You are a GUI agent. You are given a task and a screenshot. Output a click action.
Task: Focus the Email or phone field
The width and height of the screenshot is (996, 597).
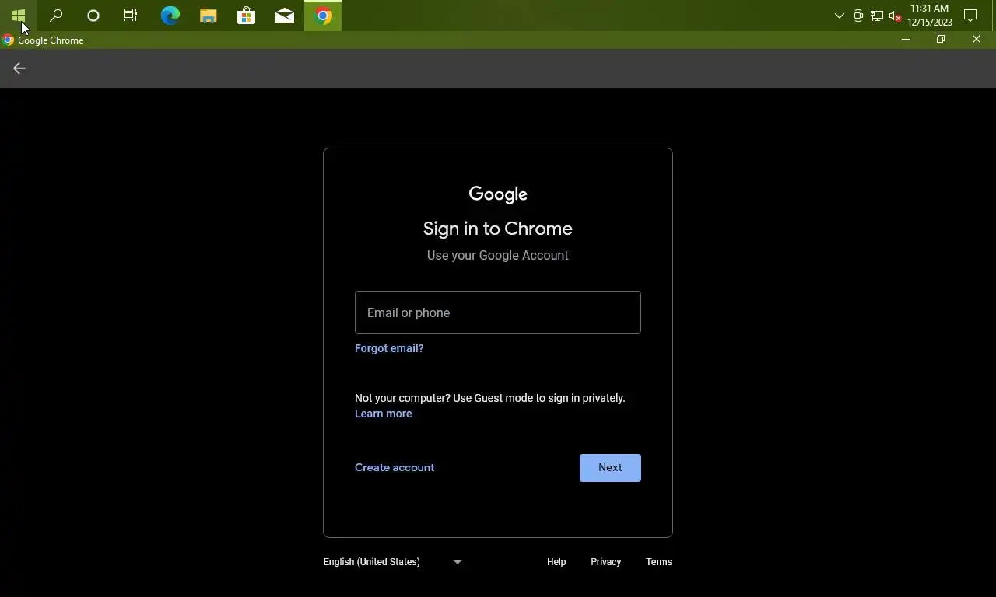pos(498,312)
